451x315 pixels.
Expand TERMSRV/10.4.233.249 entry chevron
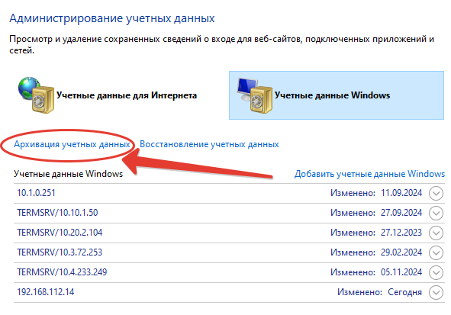[436, 272]
